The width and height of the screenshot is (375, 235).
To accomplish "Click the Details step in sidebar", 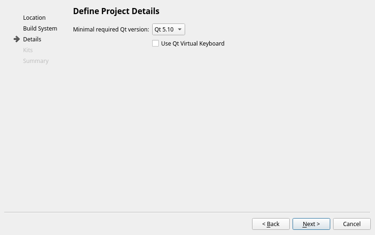I will [x=32, y=39].
